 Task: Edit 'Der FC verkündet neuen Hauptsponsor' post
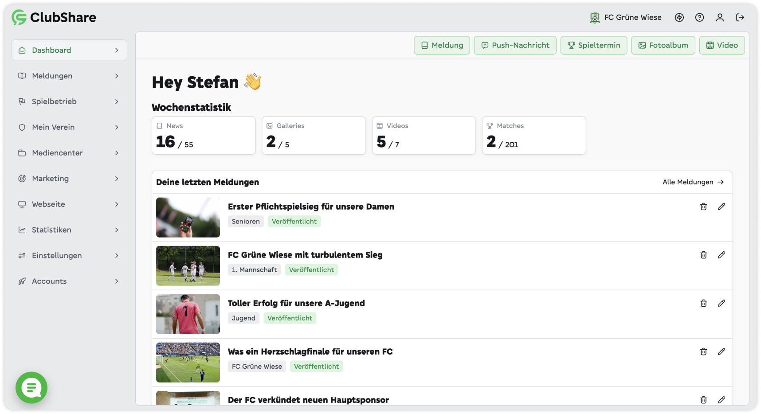(x=722, y=400)
